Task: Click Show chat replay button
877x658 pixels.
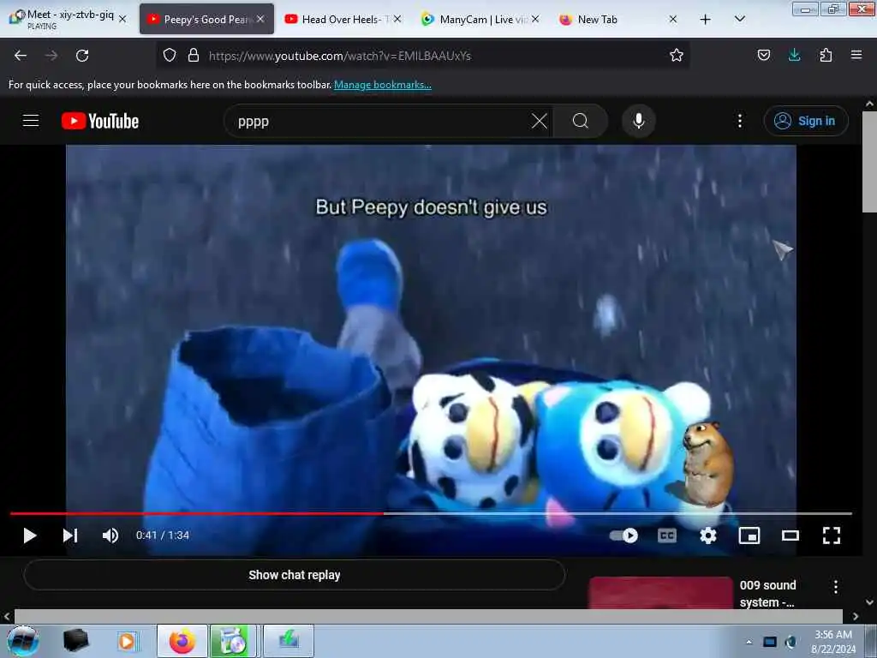Action: click(295, 575)
